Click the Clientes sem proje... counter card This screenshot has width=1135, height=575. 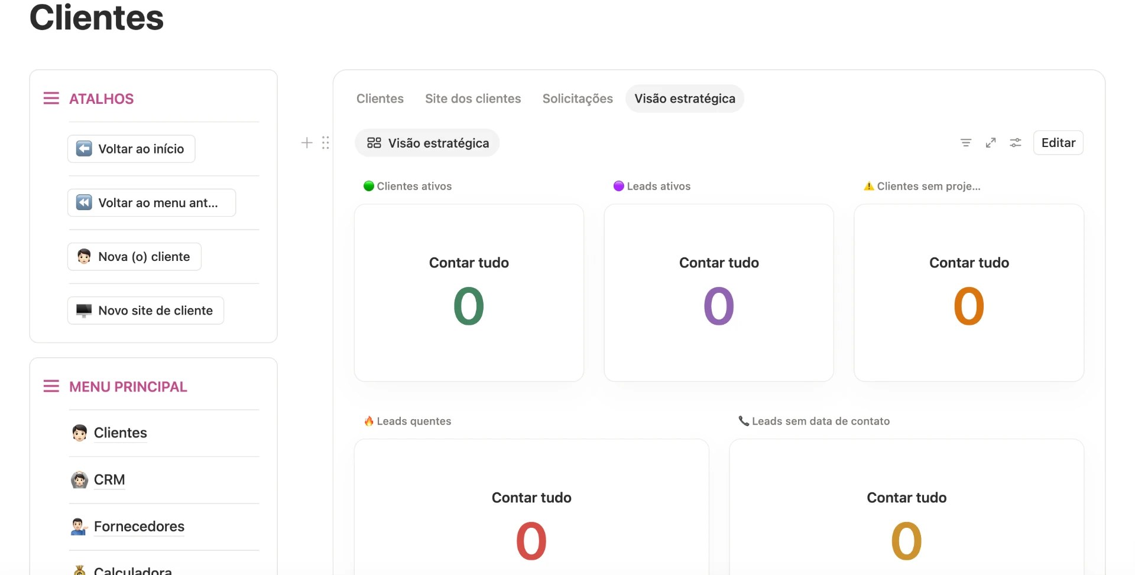[969, 293]
